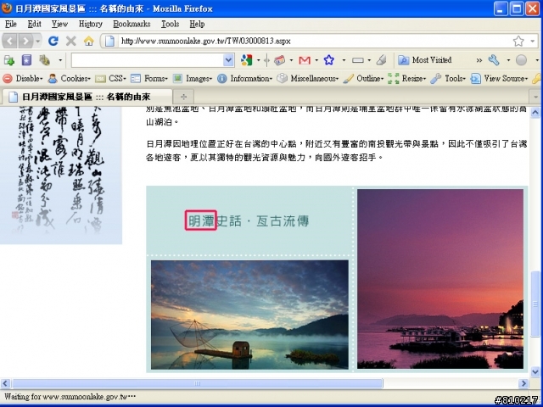Click into the Google toolbar search field
Image resolution: width=543 pixels, height=407 pixels.
tap(147, 60)
